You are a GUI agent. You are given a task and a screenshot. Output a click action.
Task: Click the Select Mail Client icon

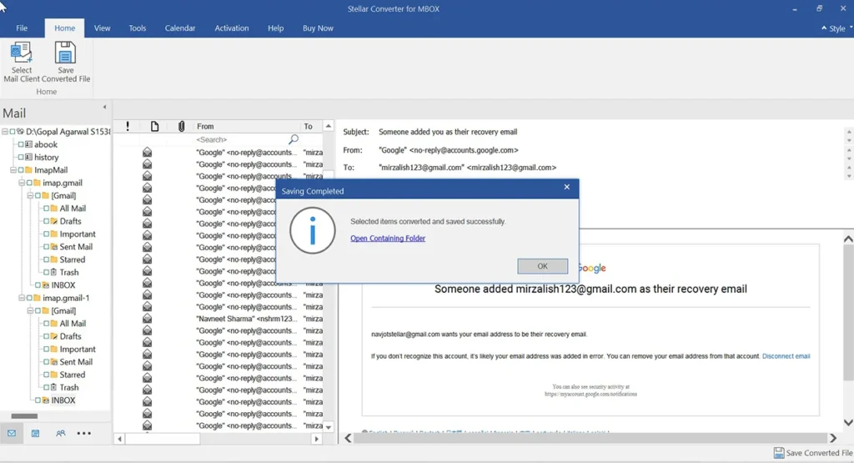pyautogui.click(x=21, y=53)
